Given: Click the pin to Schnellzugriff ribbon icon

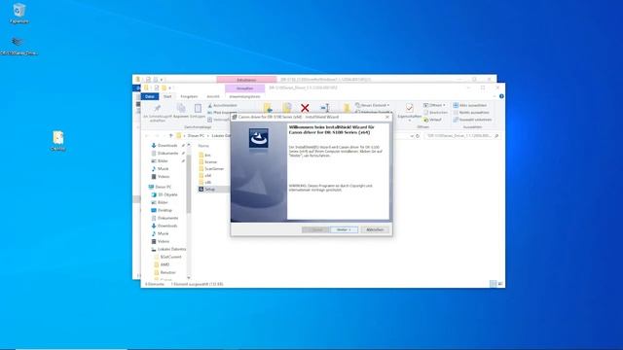Looking at the screenshot, I should (158, 108).
